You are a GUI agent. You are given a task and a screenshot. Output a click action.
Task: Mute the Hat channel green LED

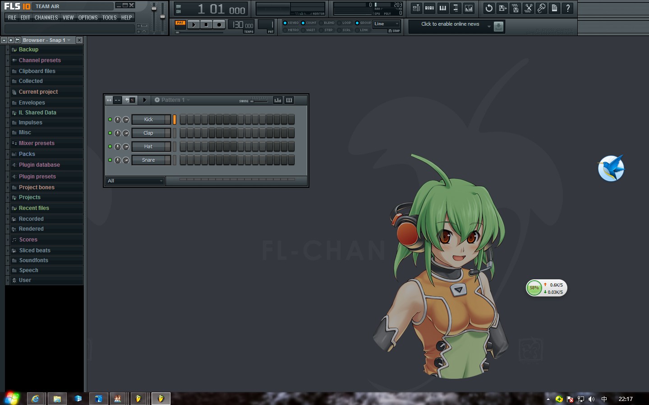click(x=110, y=146)
